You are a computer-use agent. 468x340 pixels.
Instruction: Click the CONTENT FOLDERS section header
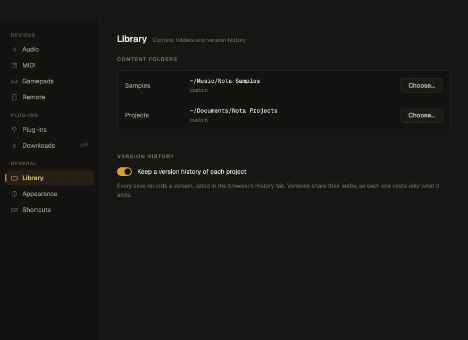147,59
